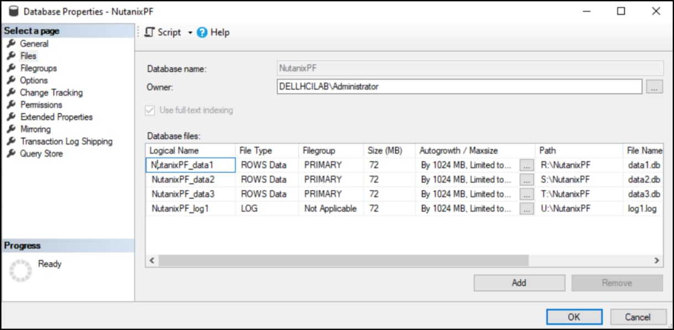
Task: Click the wrench icon beside Extended Properties
Action: click(x=11, y=117)
